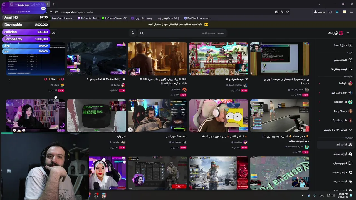Screen dimensions: 356x200
Task: Click the taskbar clock 10:31 PM
Action: pos(343,196)
